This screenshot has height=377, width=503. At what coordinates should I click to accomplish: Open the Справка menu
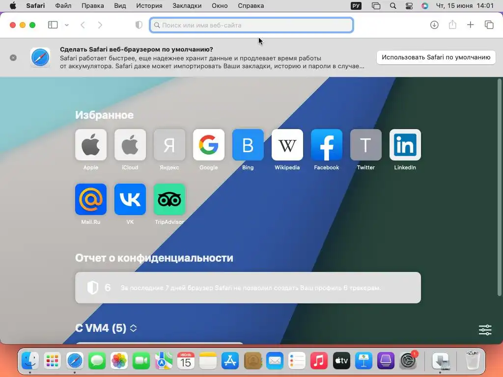click(251, 6)
